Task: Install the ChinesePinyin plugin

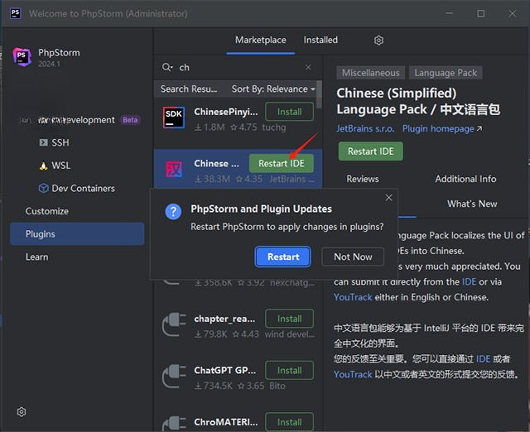Action: point(289,112)
